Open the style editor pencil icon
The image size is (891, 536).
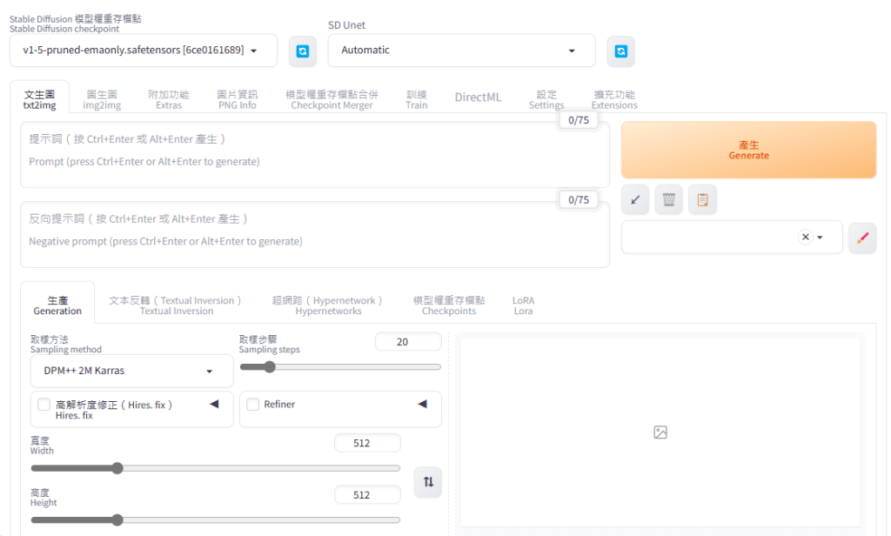pyautogui.click(x=861, y=238)
